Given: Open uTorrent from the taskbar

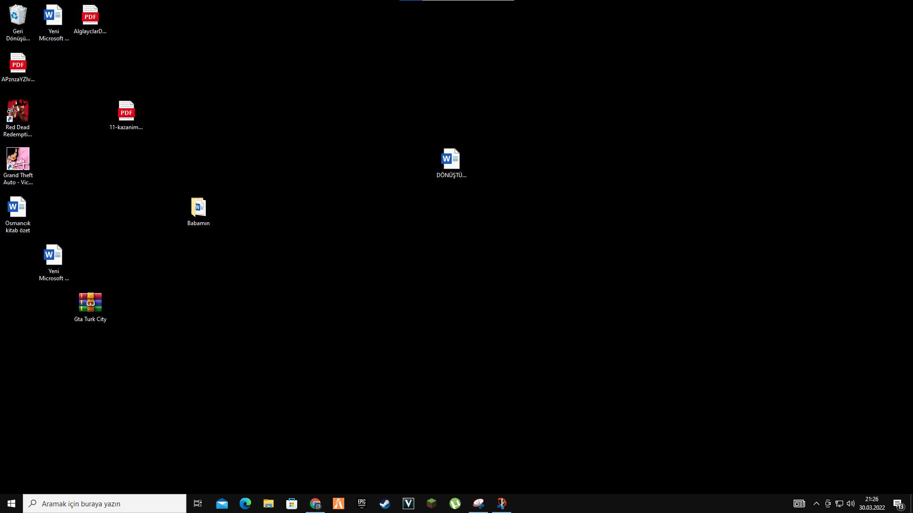Looking at the screenshot, I should 455,503.
